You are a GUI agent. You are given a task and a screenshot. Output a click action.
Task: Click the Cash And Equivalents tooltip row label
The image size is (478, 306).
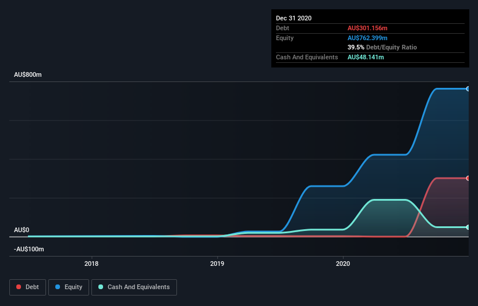(x=307, y=57)
